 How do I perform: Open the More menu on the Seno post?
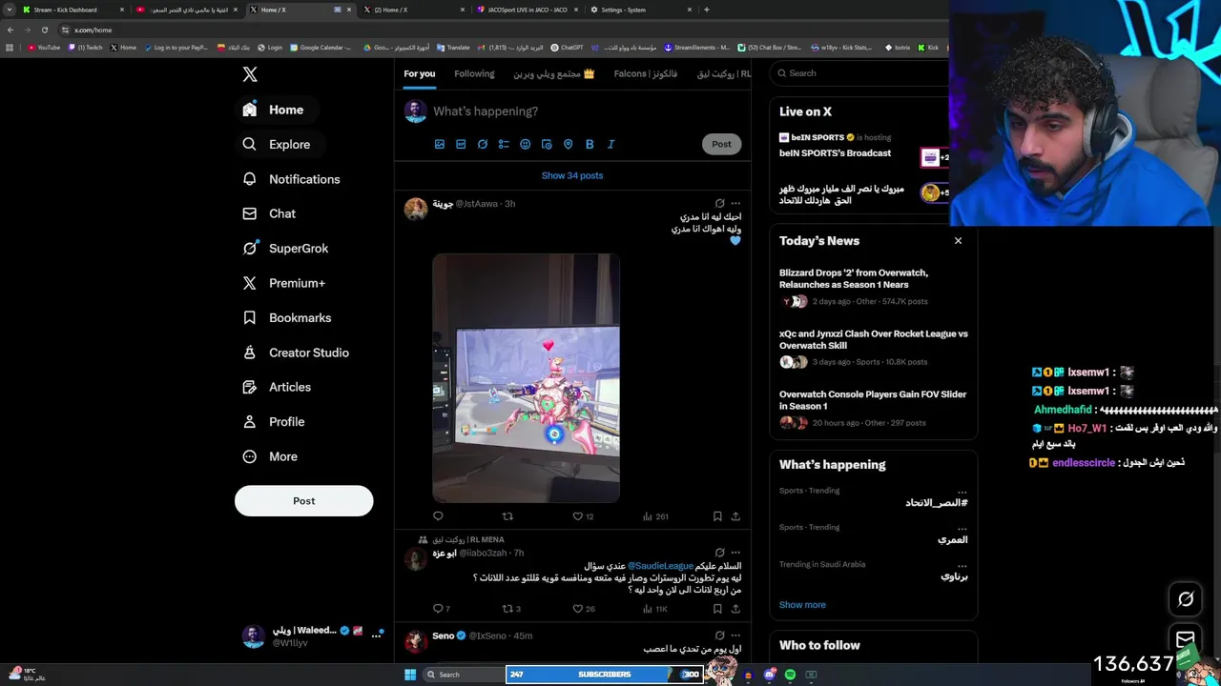(735, 636)
